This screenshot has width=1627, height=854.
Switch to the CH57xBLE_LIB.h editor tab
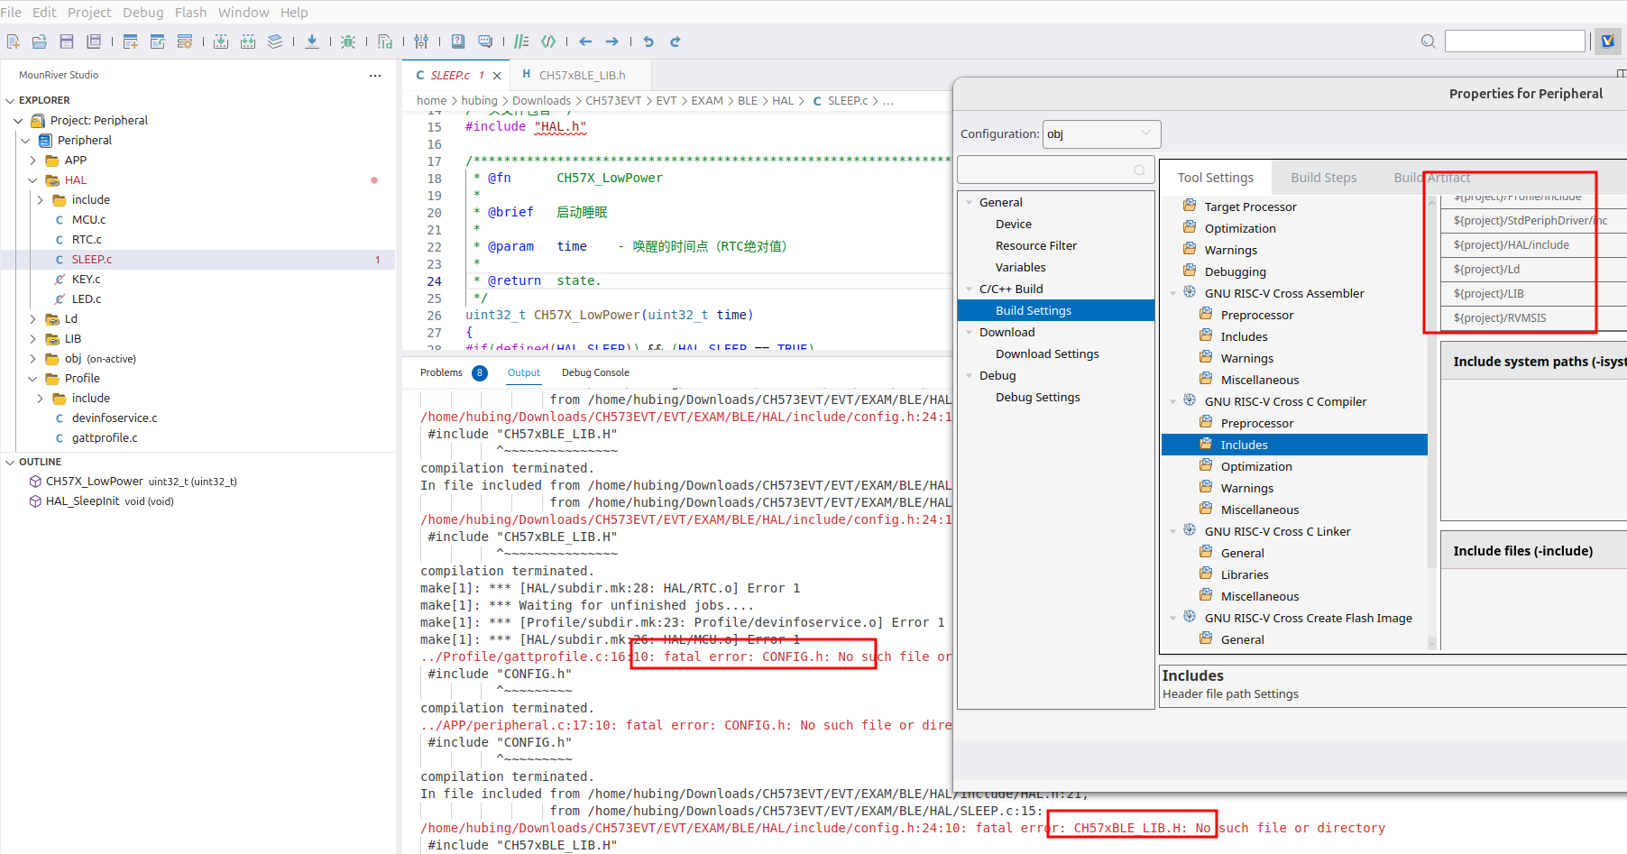pos(581,75)
